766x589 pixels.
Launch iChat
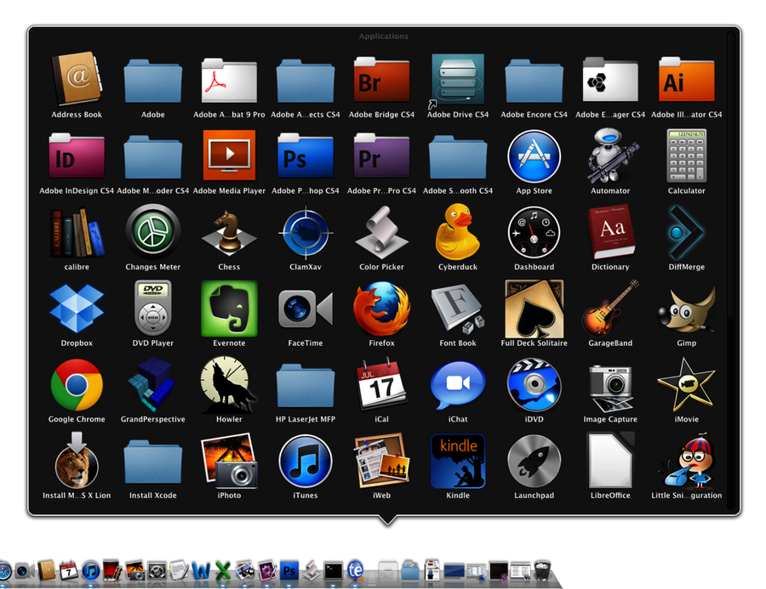click(x=458, y=385)
